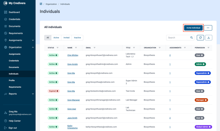Click the Assignments pin icon in sidebar

[x=6, y=40]
